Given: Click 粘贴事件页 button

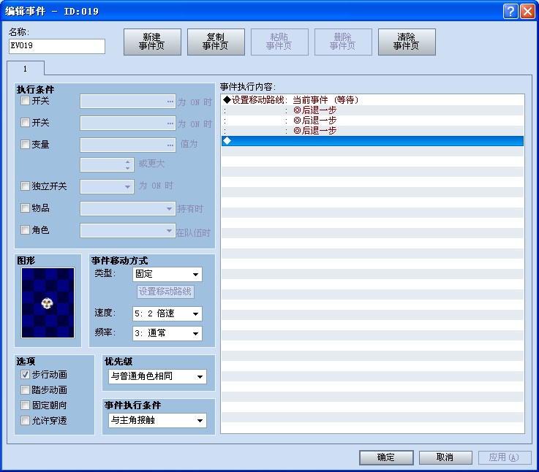Looking at the screenshot, I should [279, 42].
